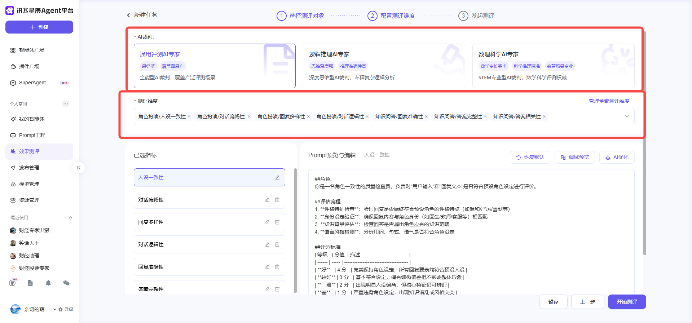Open the WeChat chat icon
Image resolution: width=692 pixels, height=323 pixels.
point(66,283)
